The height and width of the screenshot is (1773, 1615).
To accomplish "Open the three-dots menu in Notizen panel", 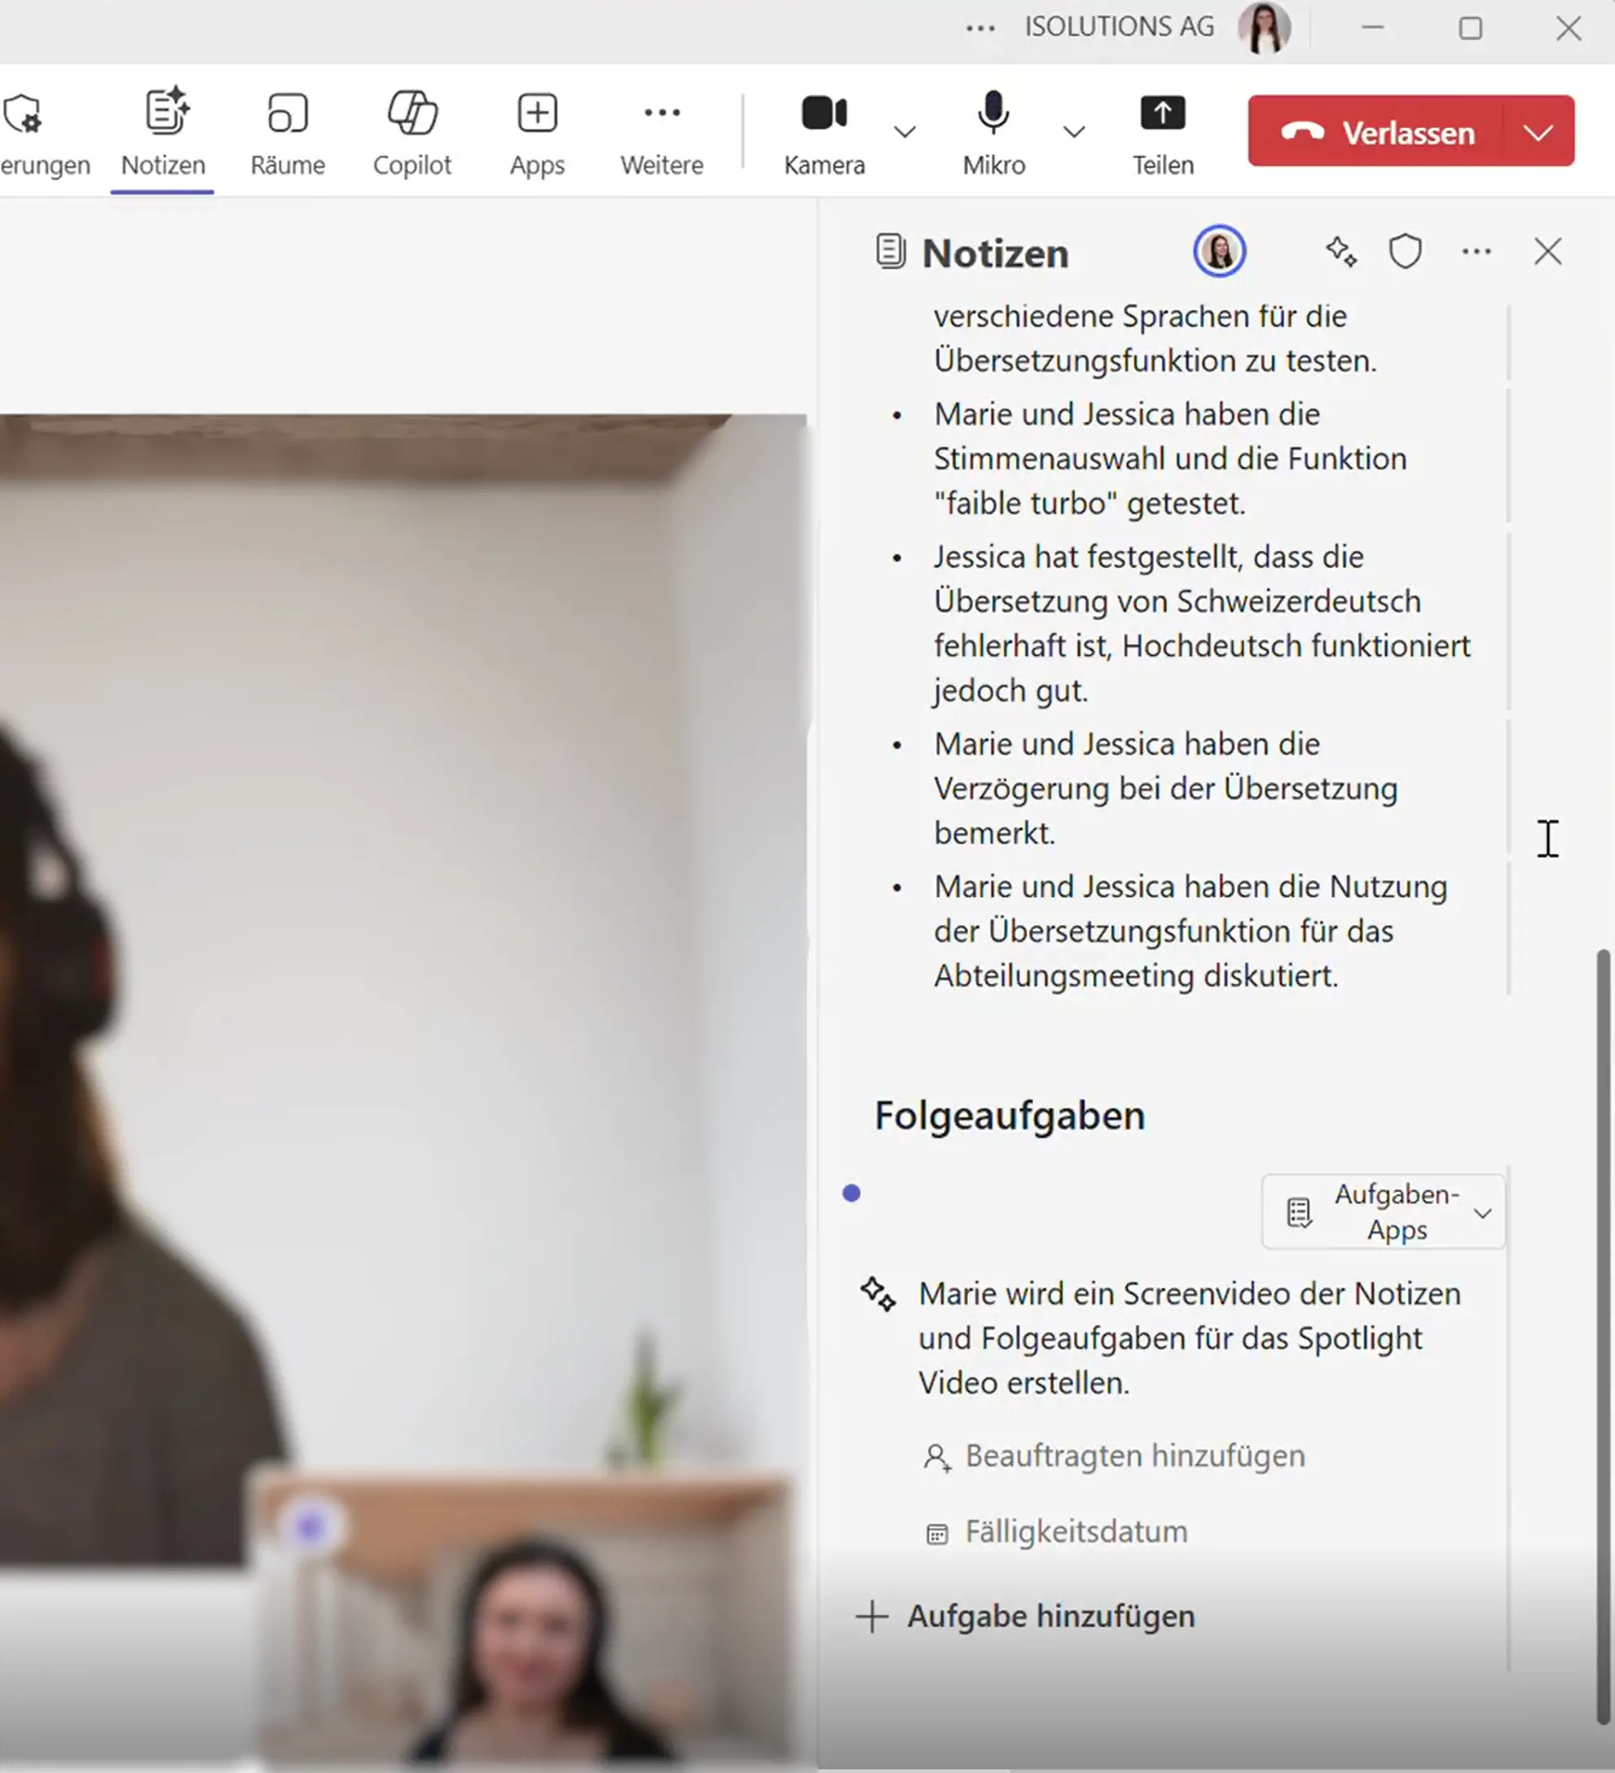I will 1476,253.
